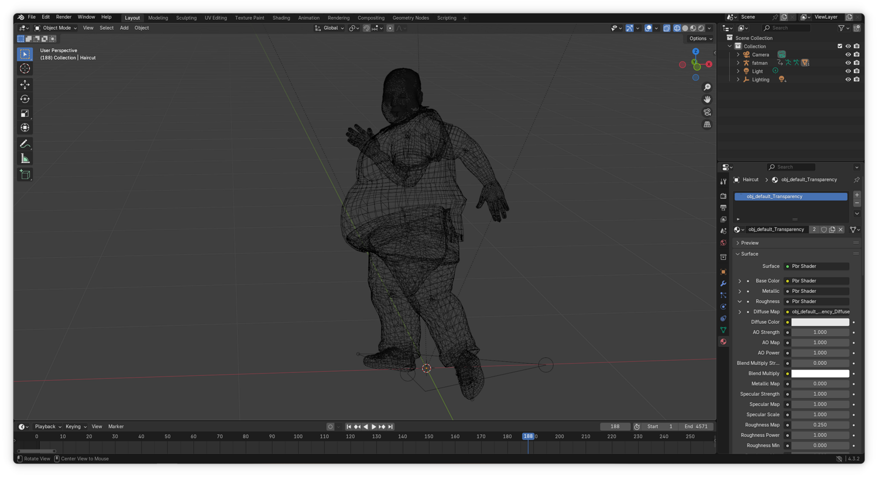
Task: Choose the Transform tool
Action: pos(25,127)
